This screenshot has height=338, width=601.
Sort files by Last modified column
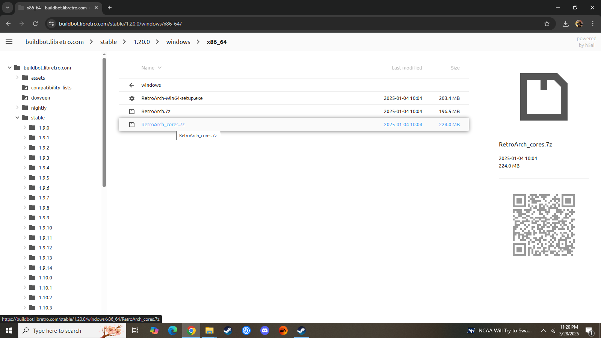(407, 68)
